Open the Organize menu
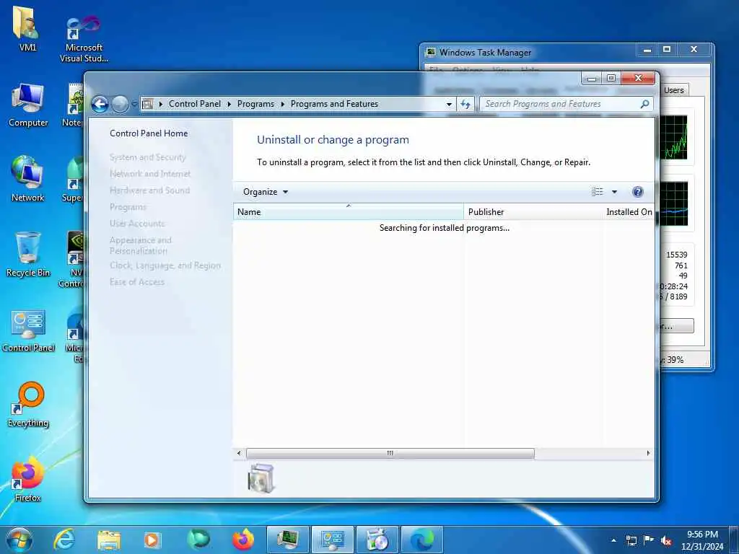Viewport: 739px width, 554px height. [x=266, y=192]
